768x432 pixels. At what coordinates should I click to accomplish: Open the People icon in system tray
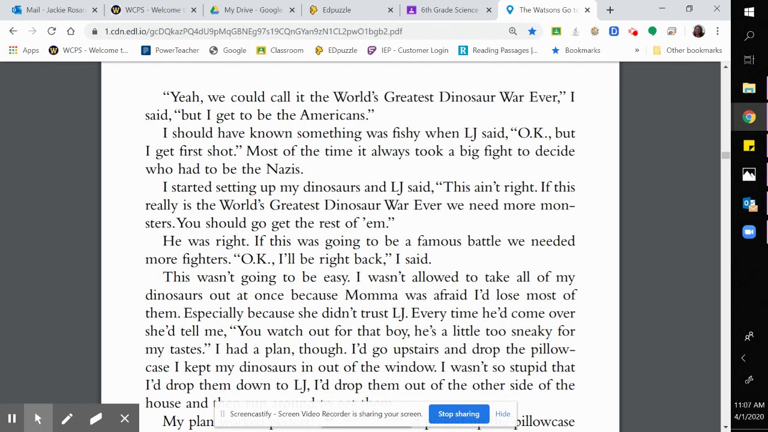(749, 337)
